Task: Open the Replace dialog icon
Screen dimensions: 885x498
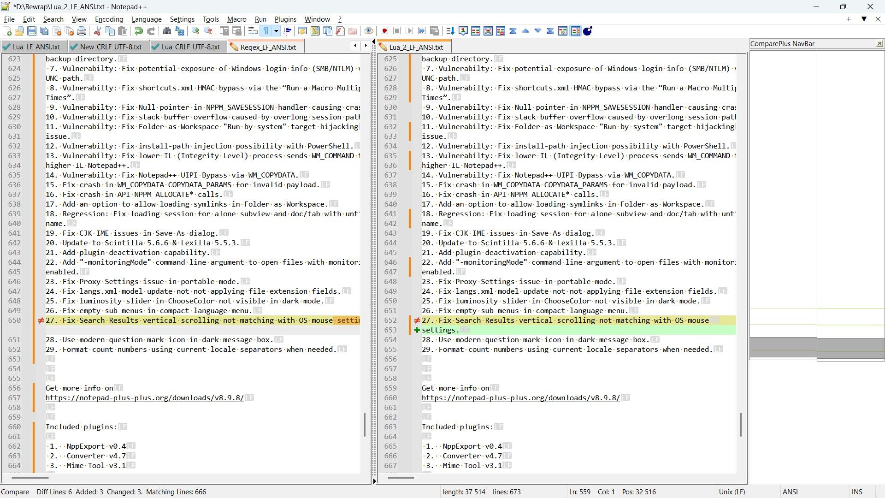Action: [x=180, y=31]
